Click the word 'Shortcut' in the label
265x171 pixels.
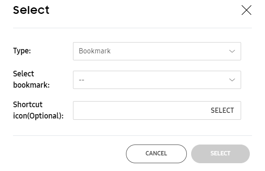pos(28,105)
